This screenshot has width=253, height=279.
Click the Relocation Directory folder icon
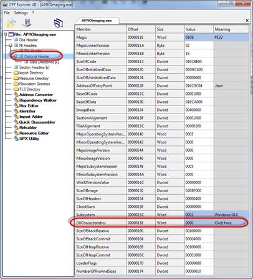coord(16,84)
